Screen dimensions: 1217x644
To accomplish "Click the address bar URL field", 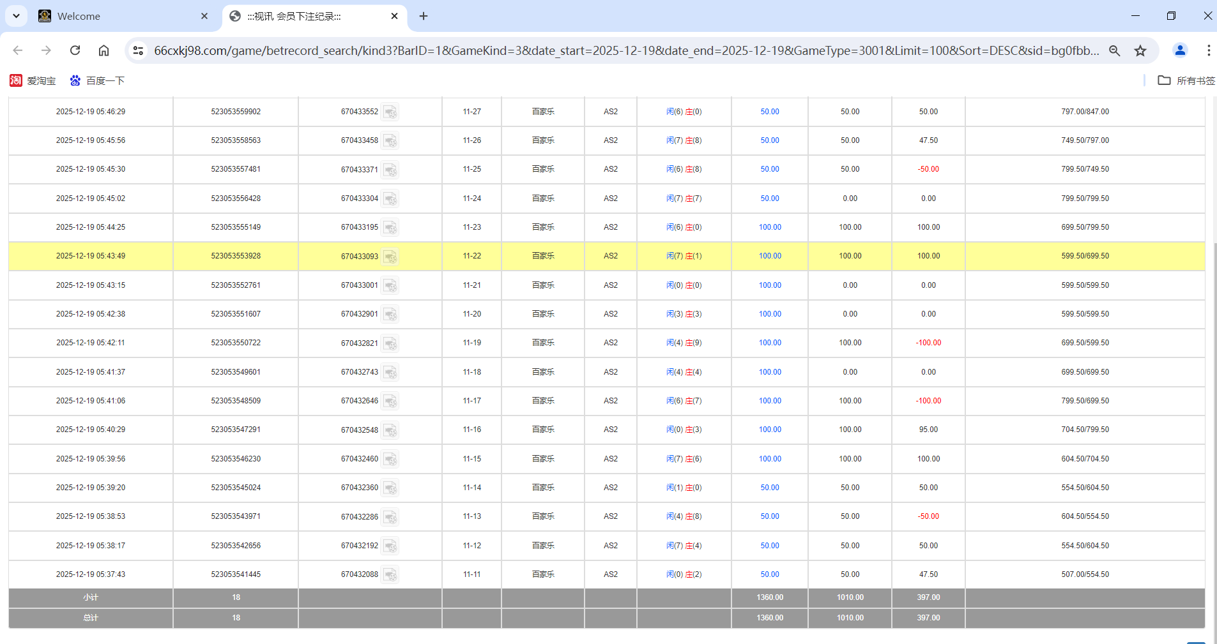I will [626, 50].
